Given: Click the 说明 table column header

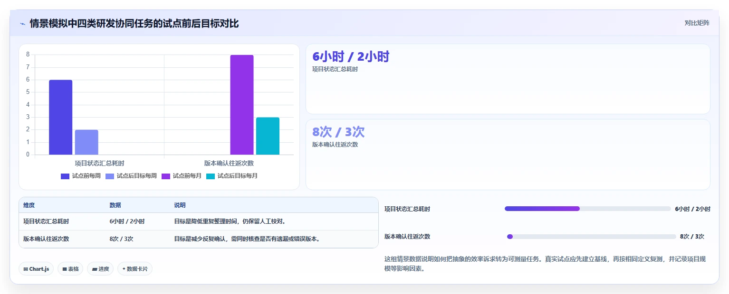Looking at the screenshot, I should coord(180,205).
